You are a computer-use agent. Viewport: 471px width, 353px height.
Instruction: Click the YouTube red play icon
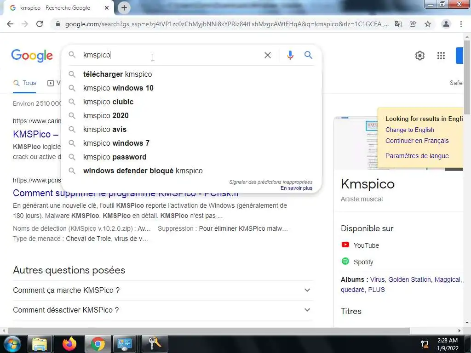345,245
